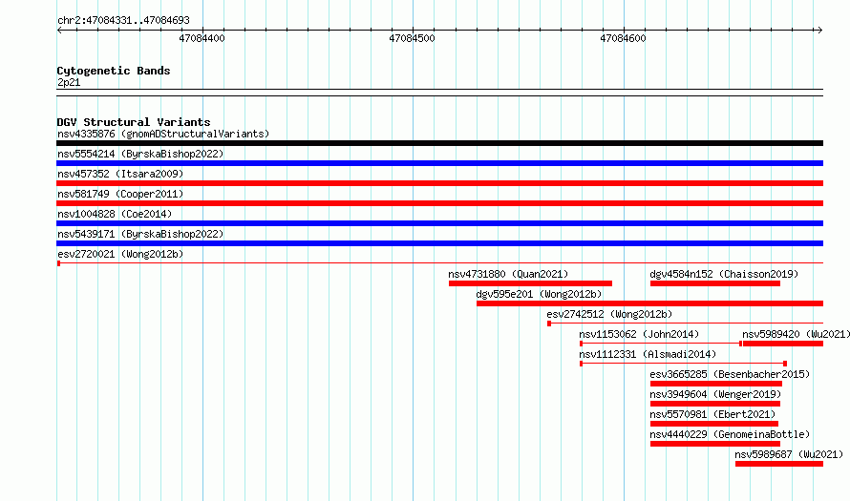Select the red bar under nsv4440229
This screenshot has width=850, height=501.
[715, 444]
